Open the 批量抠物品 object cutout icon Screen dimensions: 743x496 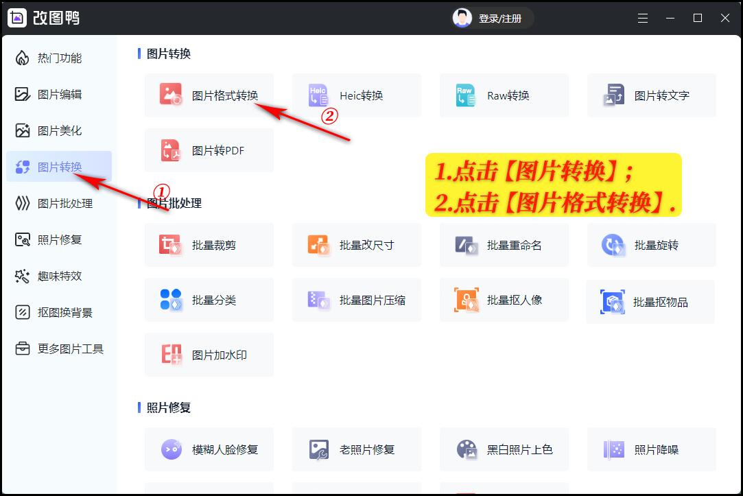pyautogui.click(x=612, y=302)
